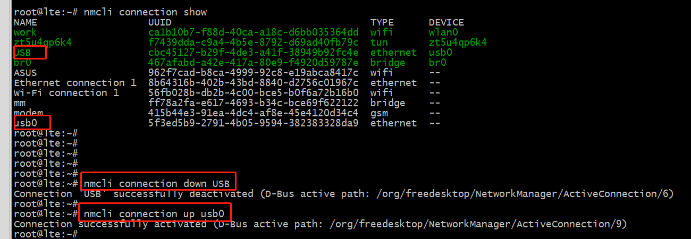Screen dimensions: 691x239
Task: Click the last empty root@lte prompt line
Action: (x=46, y=234)
